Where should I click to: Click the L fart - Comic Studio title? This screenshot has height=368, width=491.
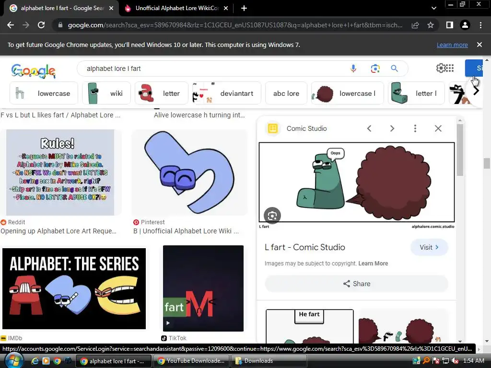[x=304, y=247]
